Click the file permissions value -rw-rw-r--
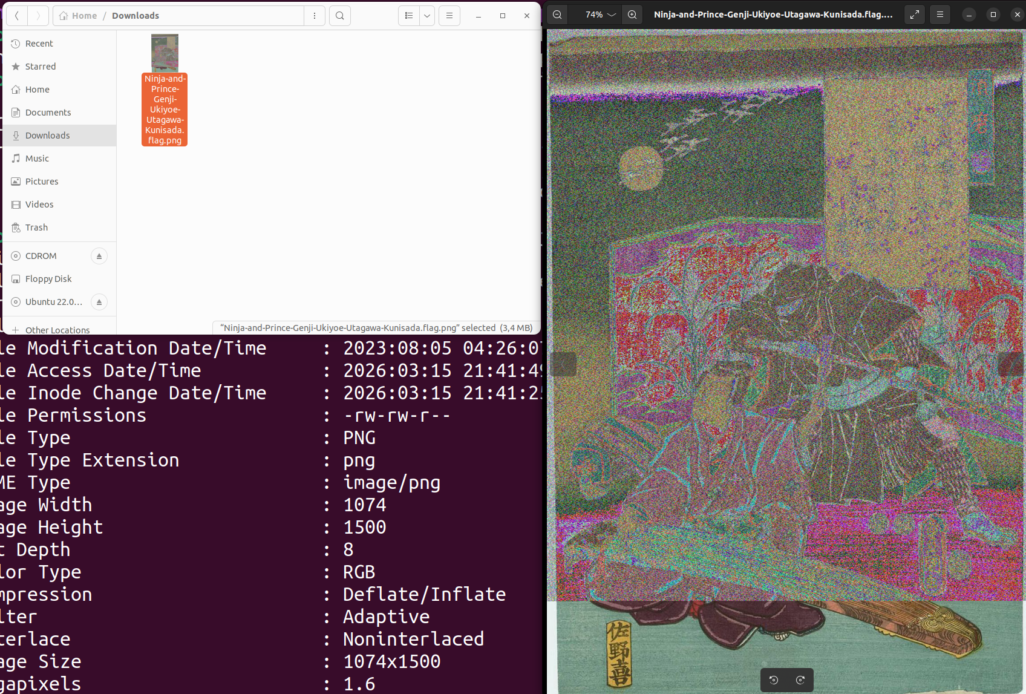The width and height of the screenshot is (1026, 694). [397, 415]
